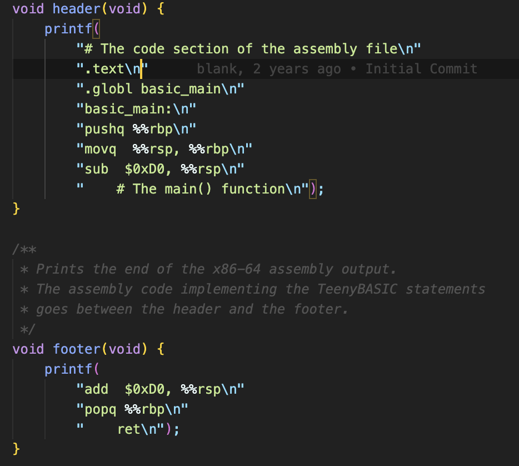
Task: Click the 'pushq %%rbp' string line
Action: click(136, 129)
